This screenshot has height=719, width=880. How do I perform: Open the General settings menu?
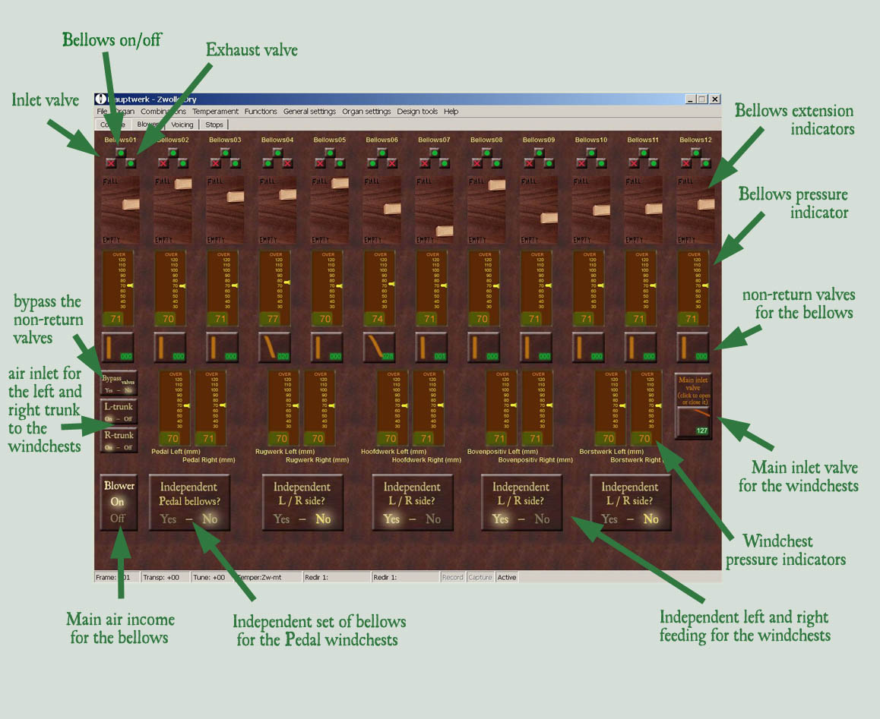pos(309,112)
